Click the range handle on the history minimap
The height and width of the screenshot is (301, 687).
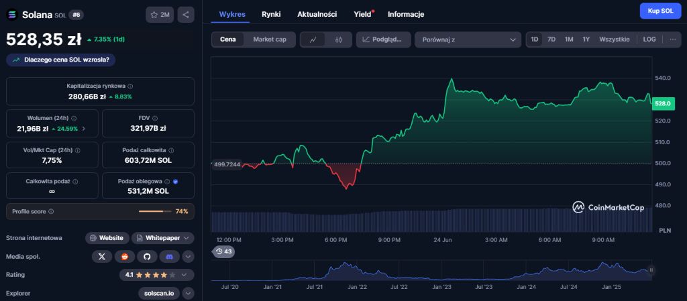(651, 270)
